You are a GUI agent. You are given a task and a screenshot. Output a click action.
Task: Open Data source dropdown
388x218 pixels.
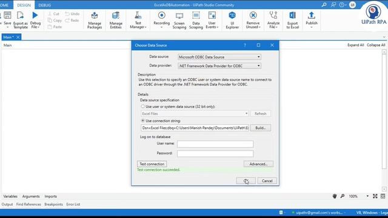(219, 57)
